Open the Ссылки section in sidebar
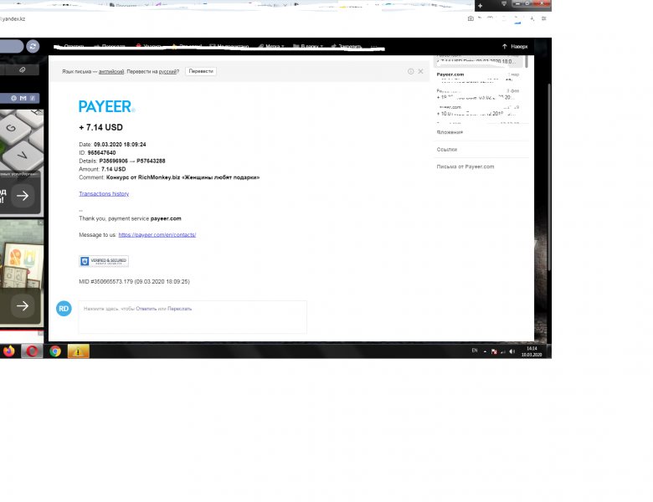The width and height of the screenshot is (653, 502). click(447, 150)
